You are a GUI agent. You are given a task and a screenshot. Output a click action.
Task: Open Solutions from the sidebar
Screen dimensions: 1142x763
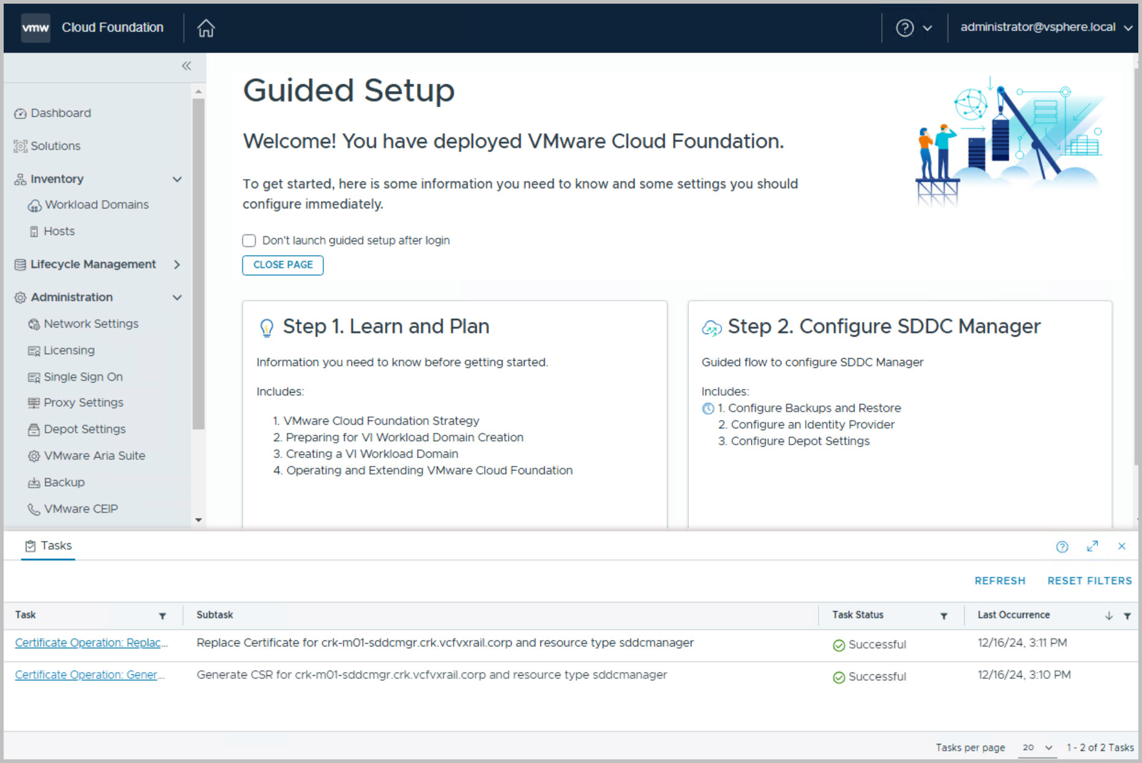point(56,146)
